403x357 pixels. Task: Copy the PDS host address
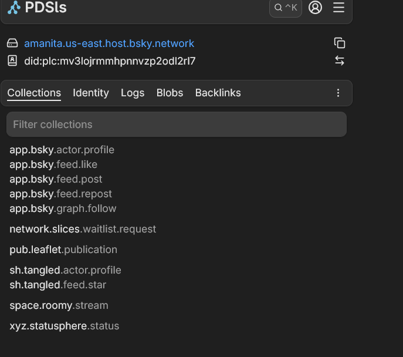(340, 43)
